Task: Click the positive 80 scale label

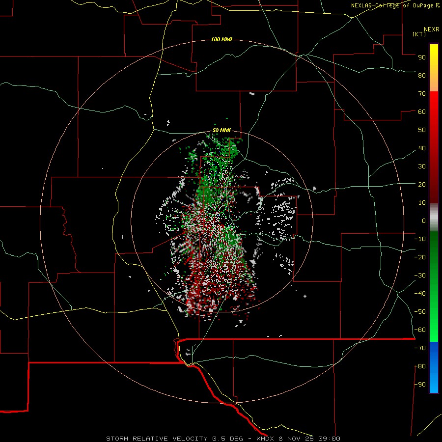Action: [x=422, y=75]
